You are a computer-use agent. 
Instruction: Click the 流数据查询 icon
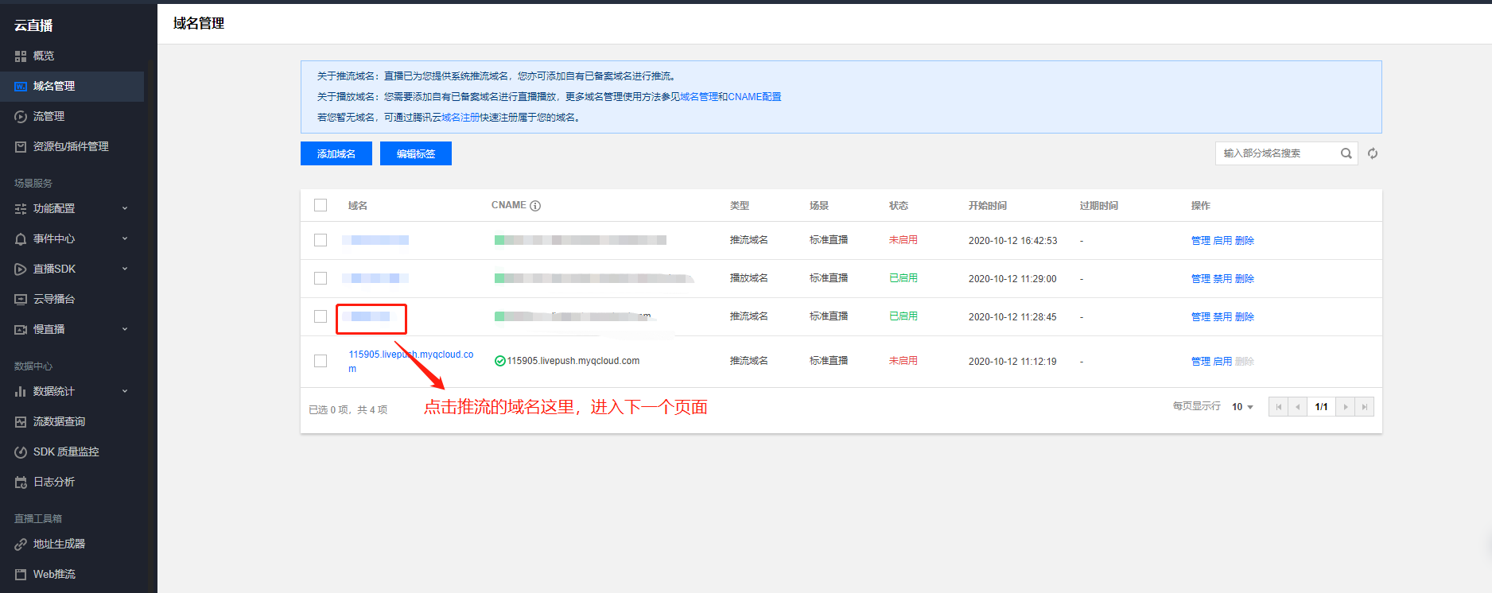pos(21,421)
